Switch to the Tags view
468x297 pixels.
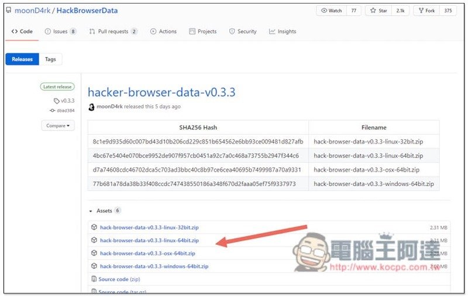[x=50, y=59]
